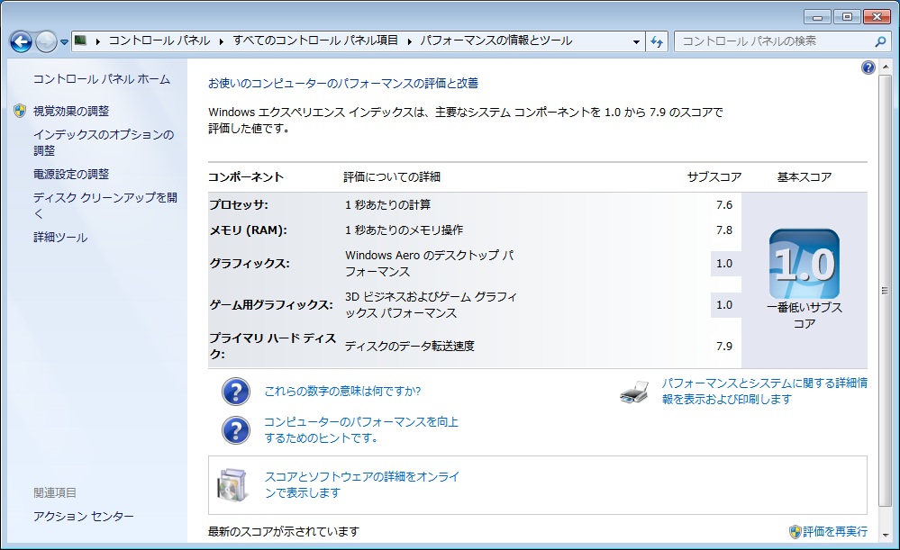Open 電源設定の調整 link
The width and height of the screenshot is (900, 550).
tap(71, 174)
